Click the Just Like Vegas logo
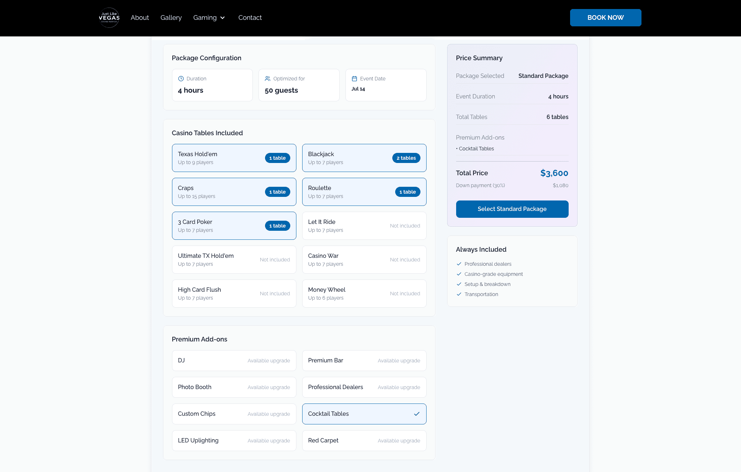Screen dimensions: 741x472 pos(109,18)
